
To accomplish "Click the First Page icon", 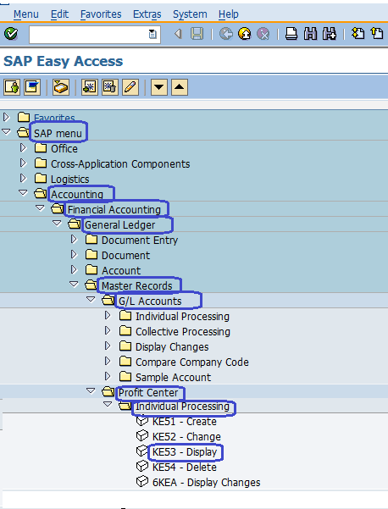I will (358, 34).
